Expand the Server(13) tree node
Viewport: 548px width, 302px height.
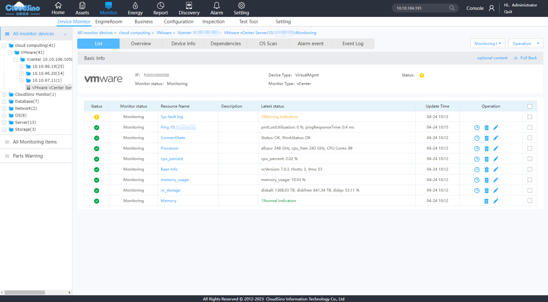(x=4, y=123)
